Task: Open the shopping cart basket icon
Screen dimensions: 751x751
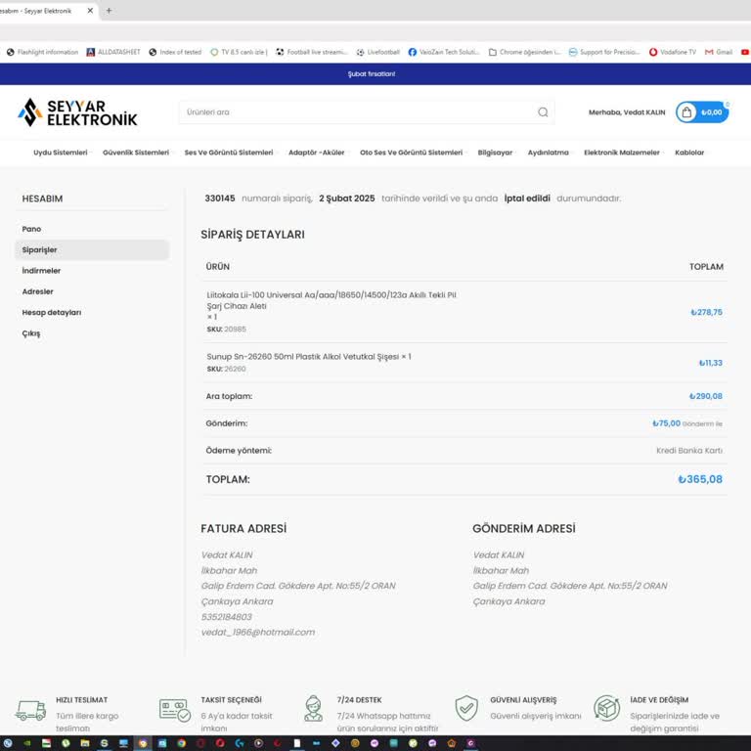Action: 687,112
